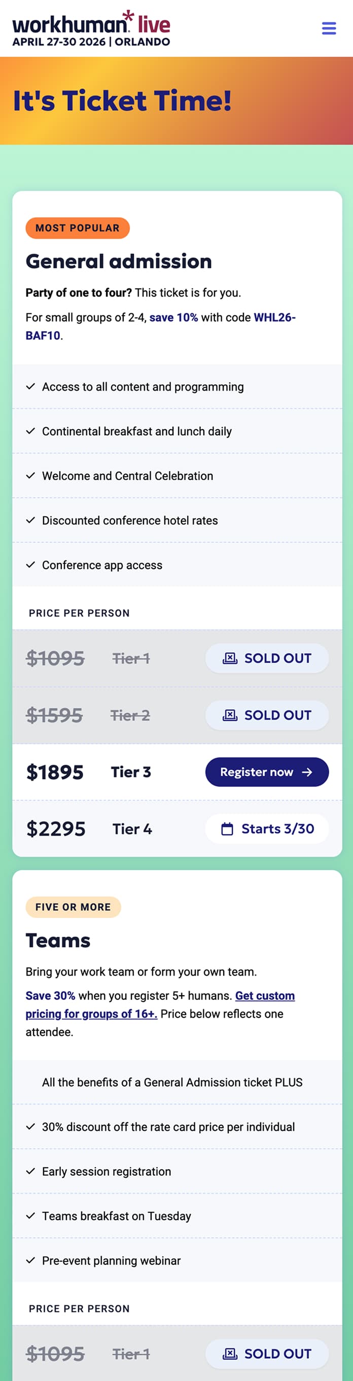This screenshot has width=353, height=1381.
Task: Click Tier 1 SOLD OUT under General admission
Action: tap(266, 658)
